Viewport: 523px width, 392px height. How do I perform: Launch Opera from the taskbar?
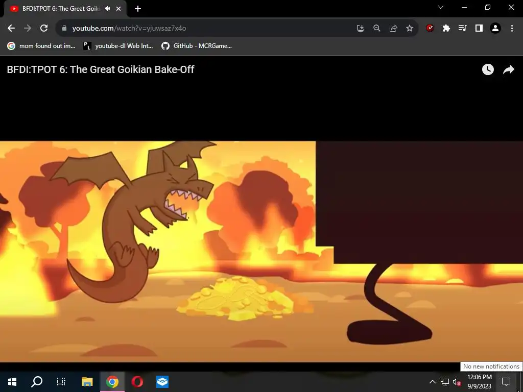pyautogui.click(x=137, y=382)
